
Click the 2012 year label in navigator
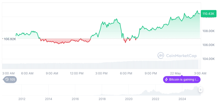22,99
